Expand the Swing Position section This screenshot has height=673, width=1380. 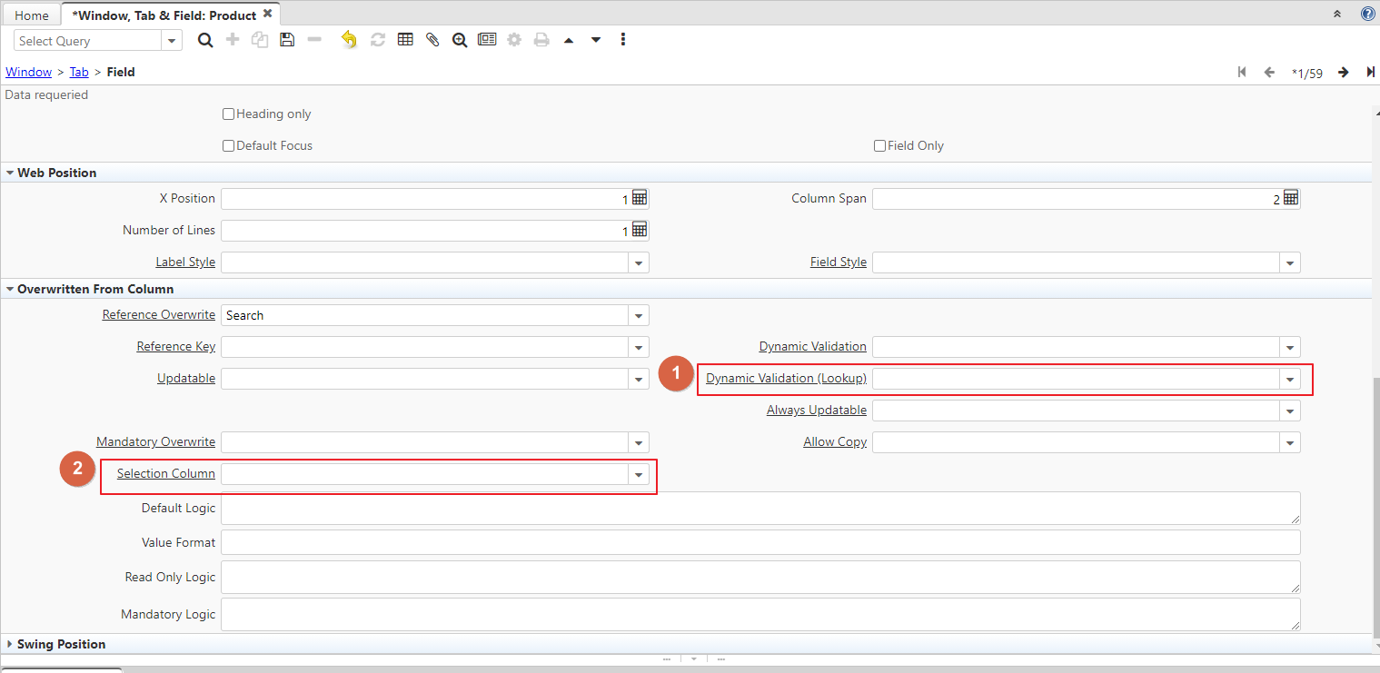click(x=61, y=644)
